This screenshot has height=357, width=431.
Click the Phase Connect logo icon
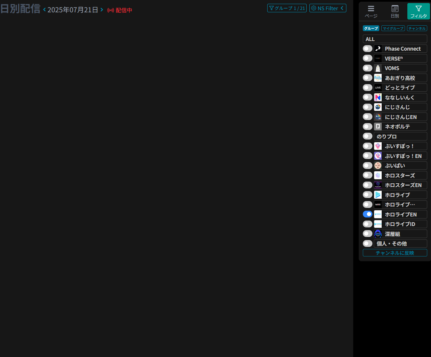[378, 49]
